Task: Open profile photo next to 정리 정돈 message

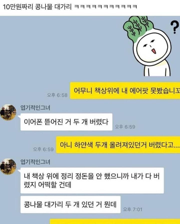Action: pyautogui.click(x=8, y=166)
